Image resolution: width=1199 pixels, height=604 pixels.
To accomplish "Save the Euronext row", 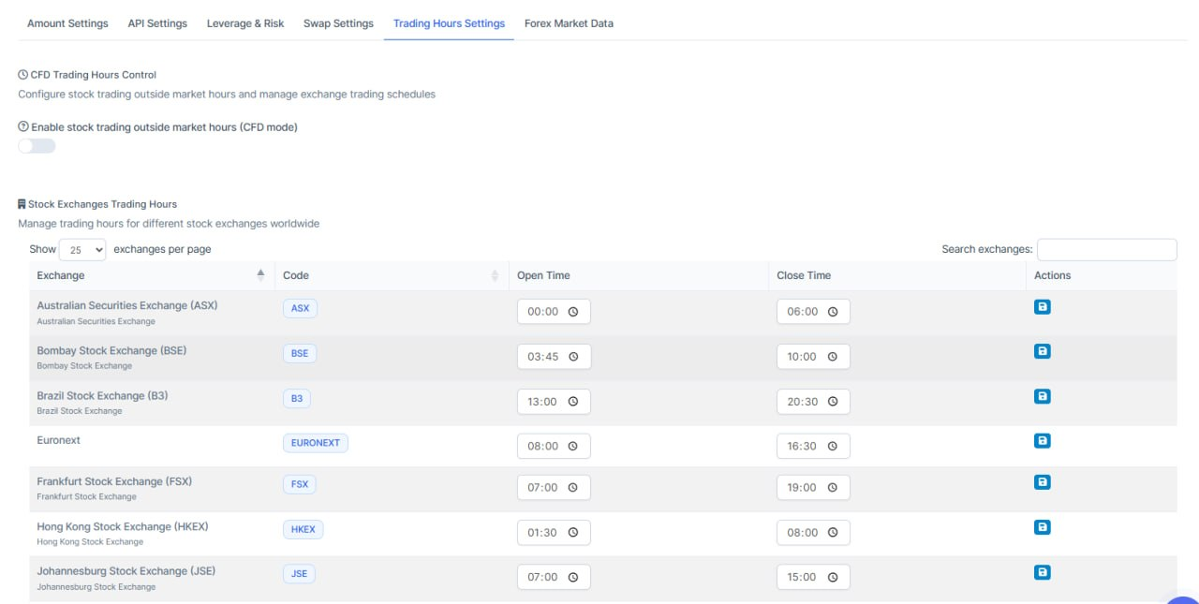I will pos(1041,440).
